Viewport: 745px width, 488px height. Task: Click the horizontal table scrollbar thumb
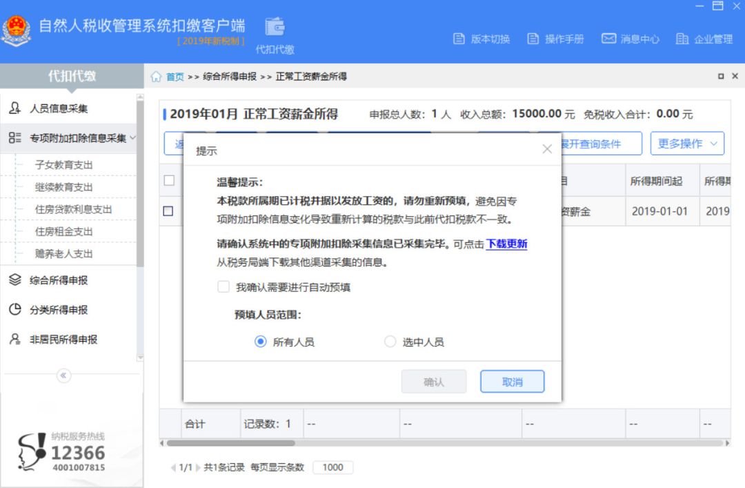(231, 443)
